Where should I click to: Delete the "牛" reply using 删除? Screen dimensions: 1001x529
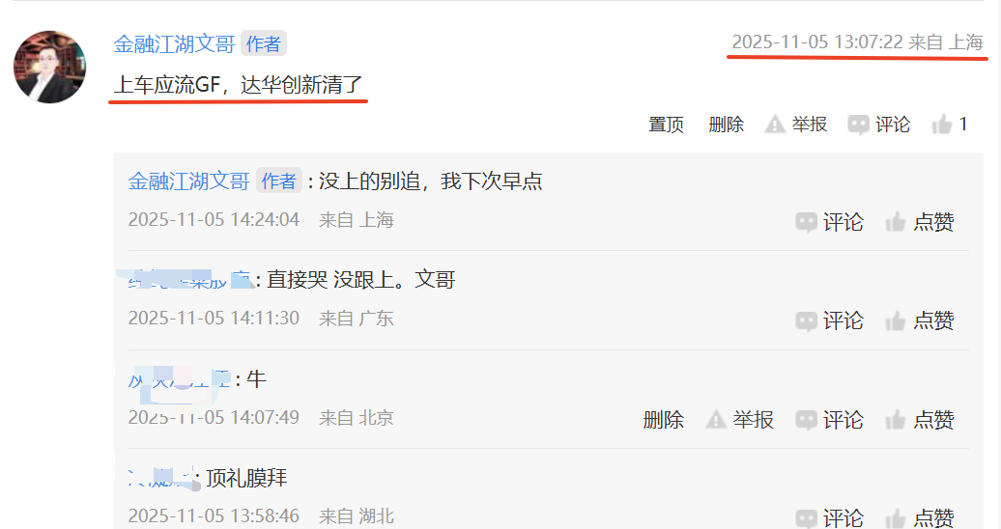click(x=663, y=420)
